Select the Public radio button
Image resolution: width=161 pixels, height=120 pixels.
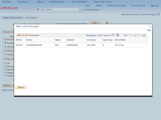pos(6,76)
